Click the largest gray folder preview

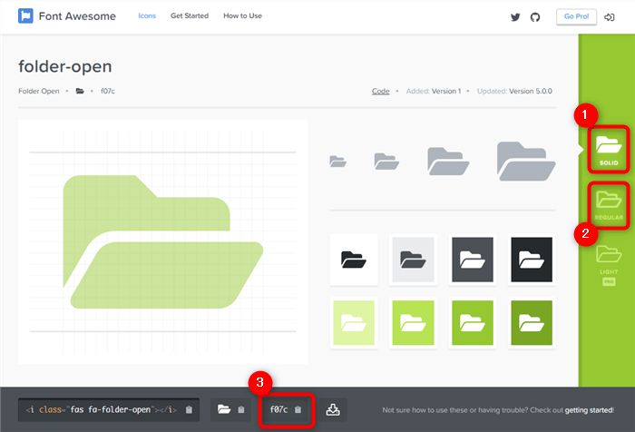[526, 161]
